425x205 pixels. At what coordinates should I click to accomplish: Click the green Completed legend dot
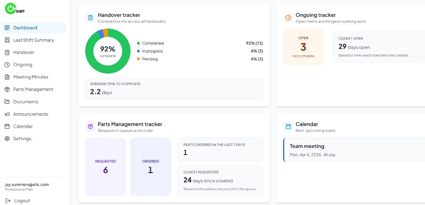pos(139,43)
